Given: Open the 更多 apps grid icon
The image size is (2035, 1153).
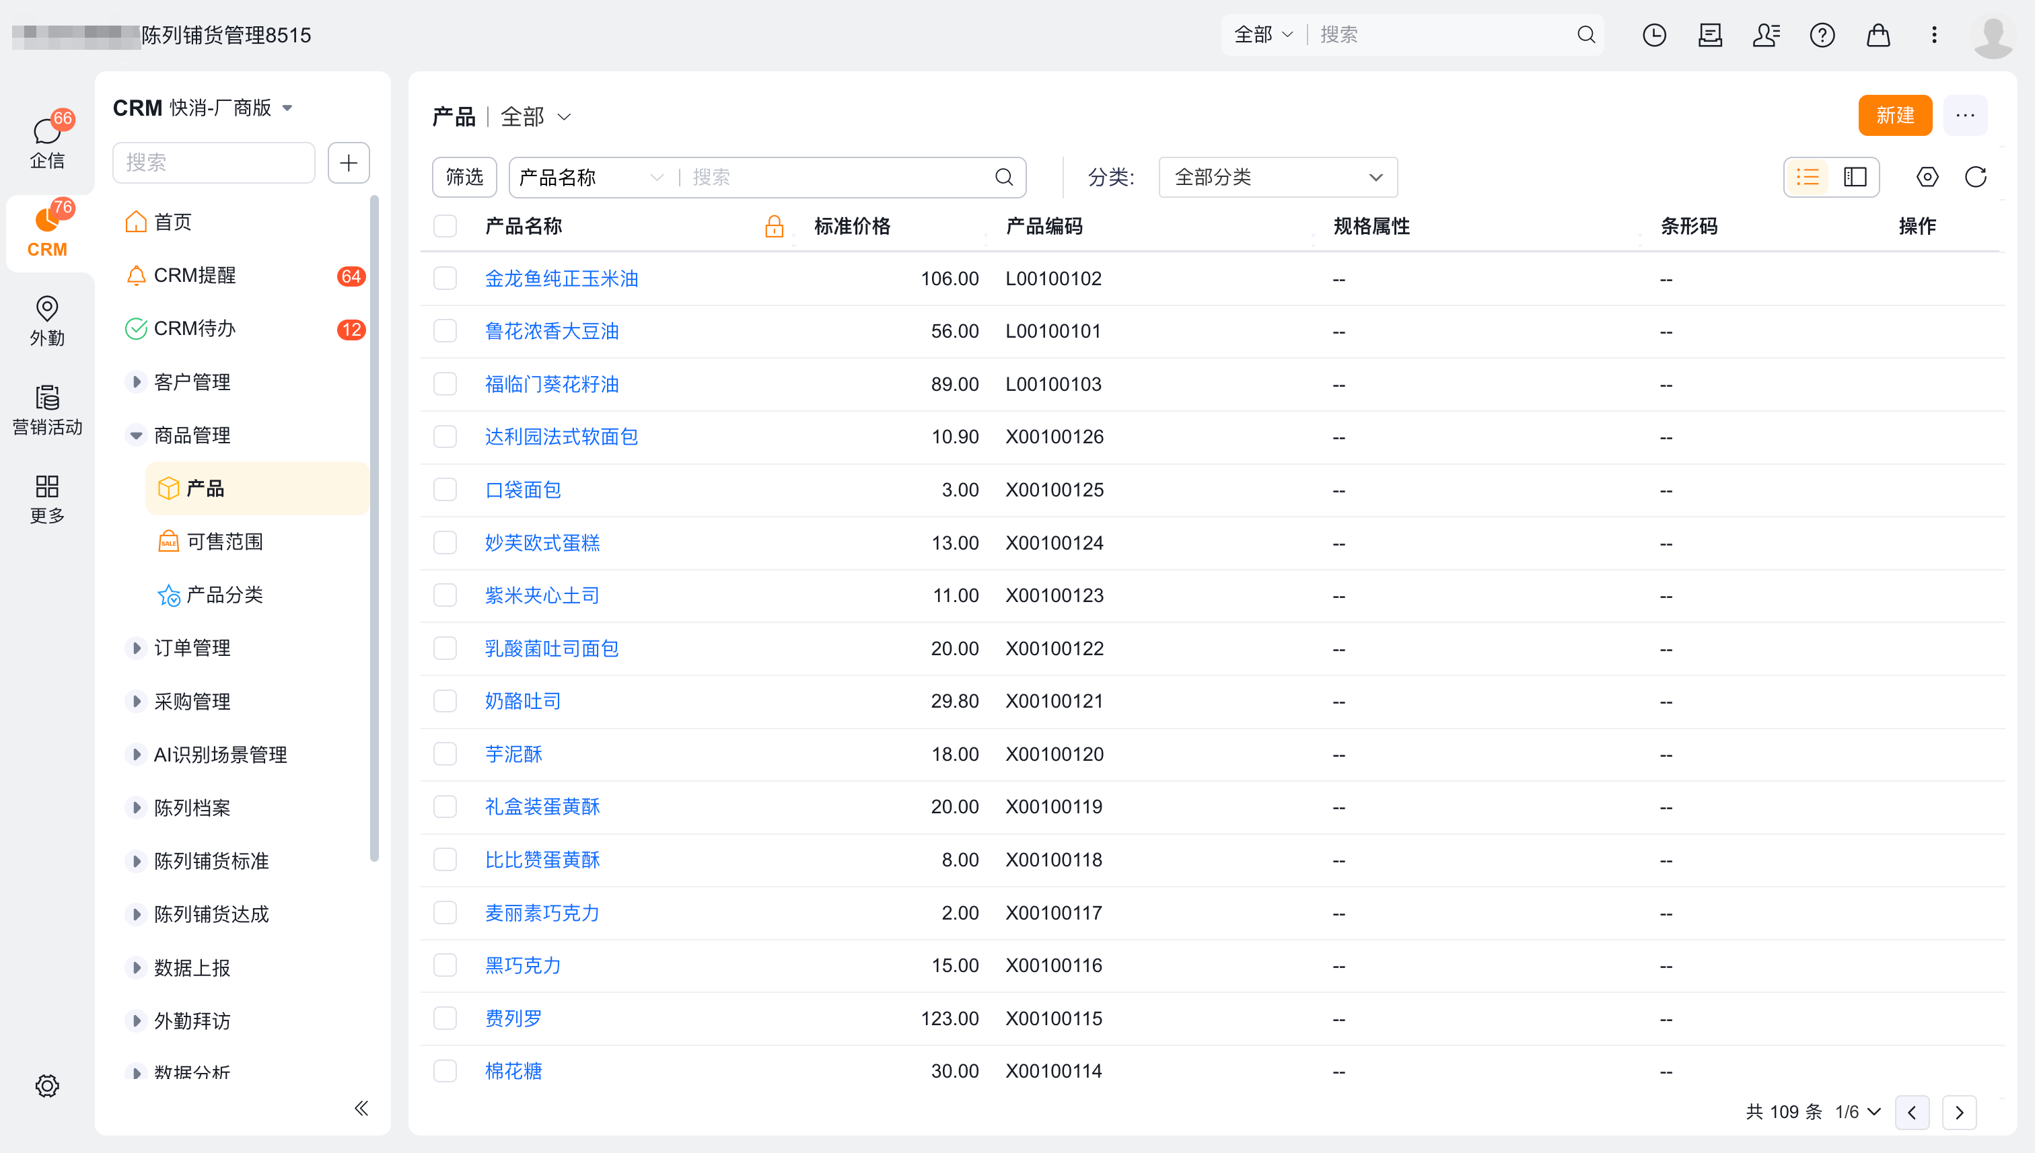Looking at the screenshot, I should point(46,499).
